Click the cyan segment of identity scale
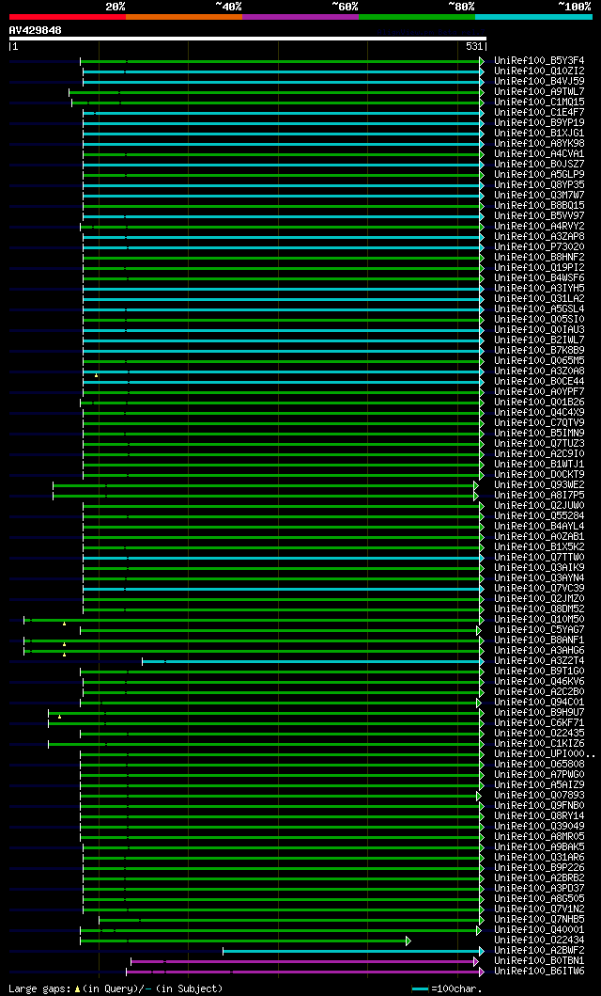601x996 pixels. 533,17
